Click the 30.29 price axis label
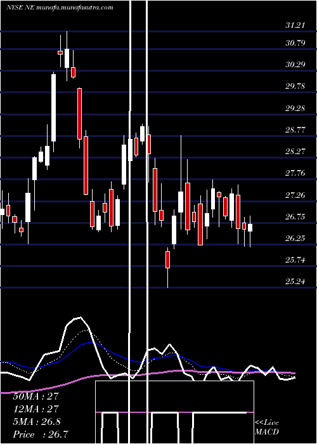This screenshot has width=317, height=444. 295,64
